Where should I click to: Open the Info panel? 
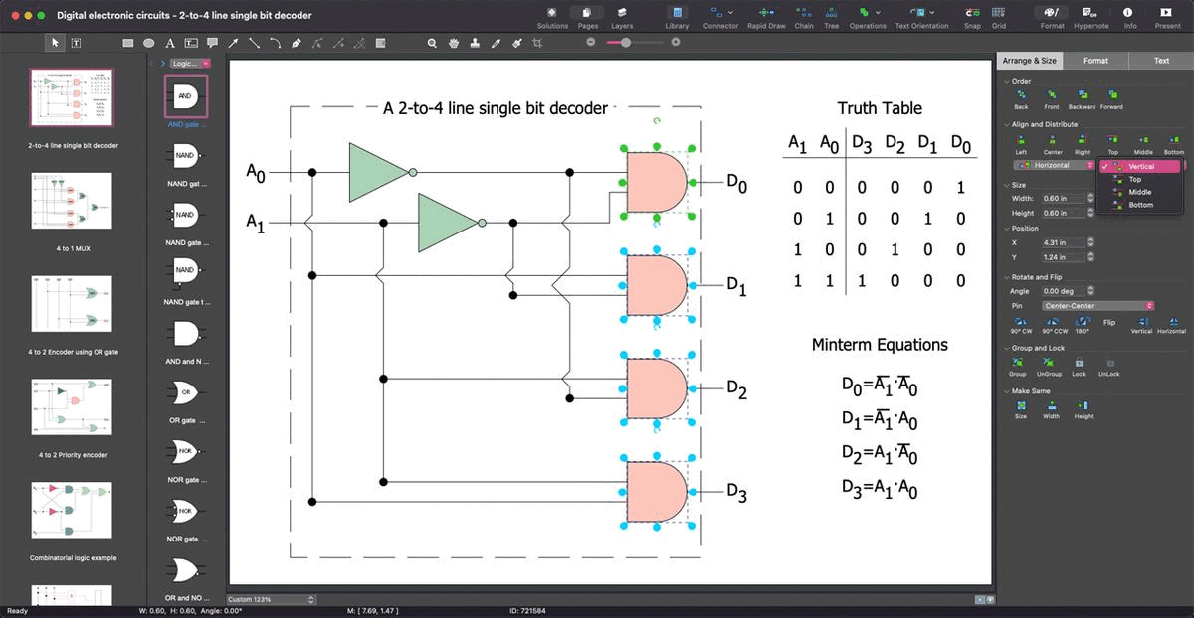click(x=1129, y=17)
